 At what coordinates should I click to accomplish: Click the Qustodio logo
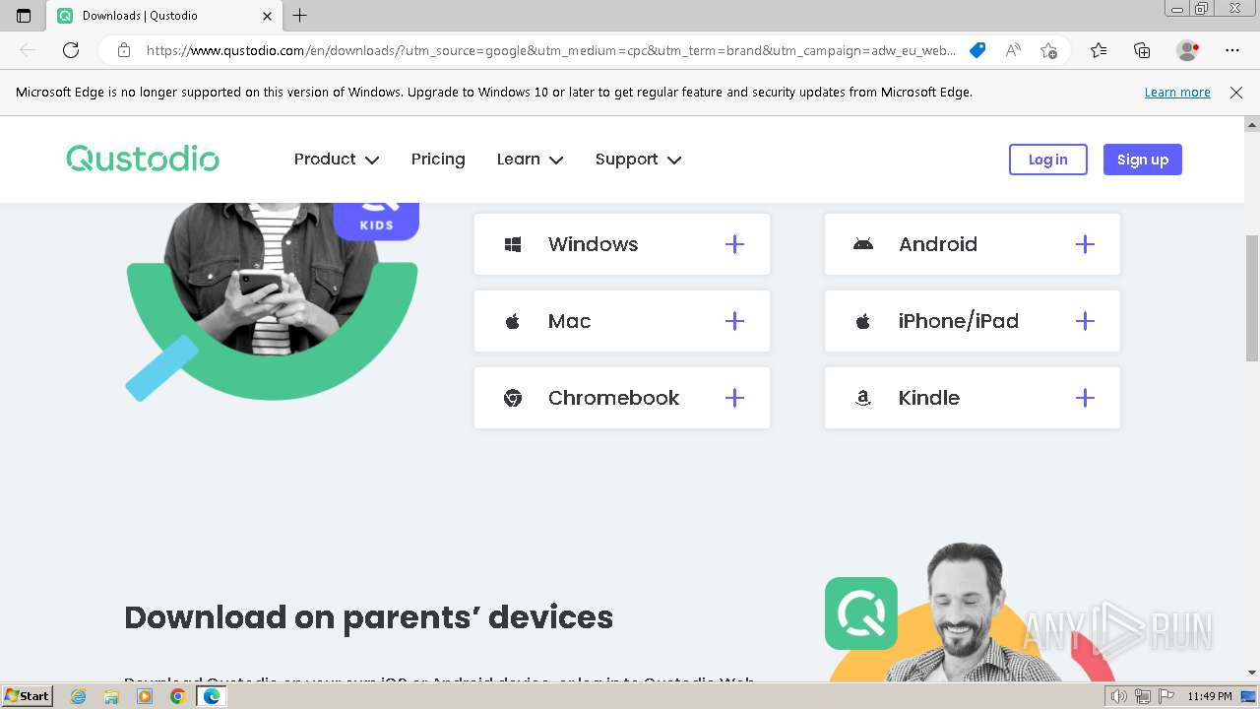point(143,159)
